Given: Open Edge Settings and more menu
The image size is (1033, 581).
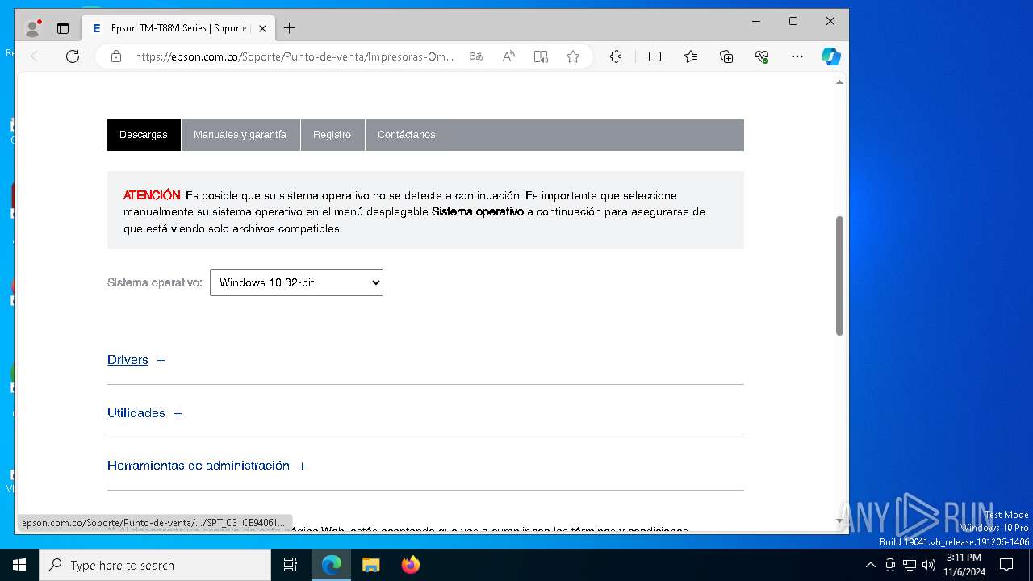Looking at the screenshot, I should (x=797, y=56).
